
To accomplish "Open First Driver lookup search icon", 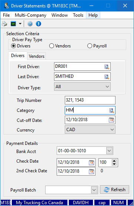I will tap(107, 67).
